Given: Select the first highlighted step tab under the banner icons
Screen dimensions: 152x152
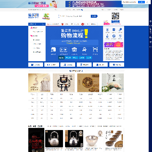Looking at the screenshot, I should pyautogui.click(x=61, y=57).
